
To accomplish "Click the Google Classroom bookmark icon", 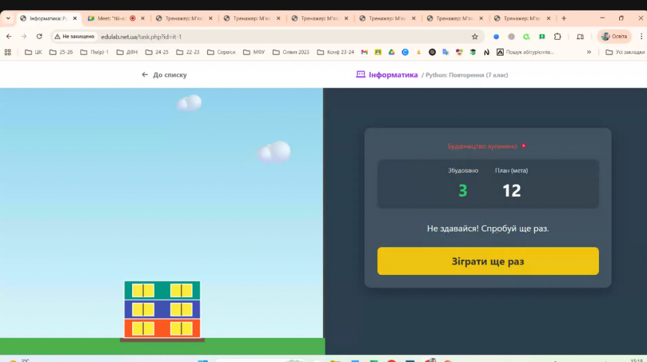I will pyautogui.click(x=378, y=52).
